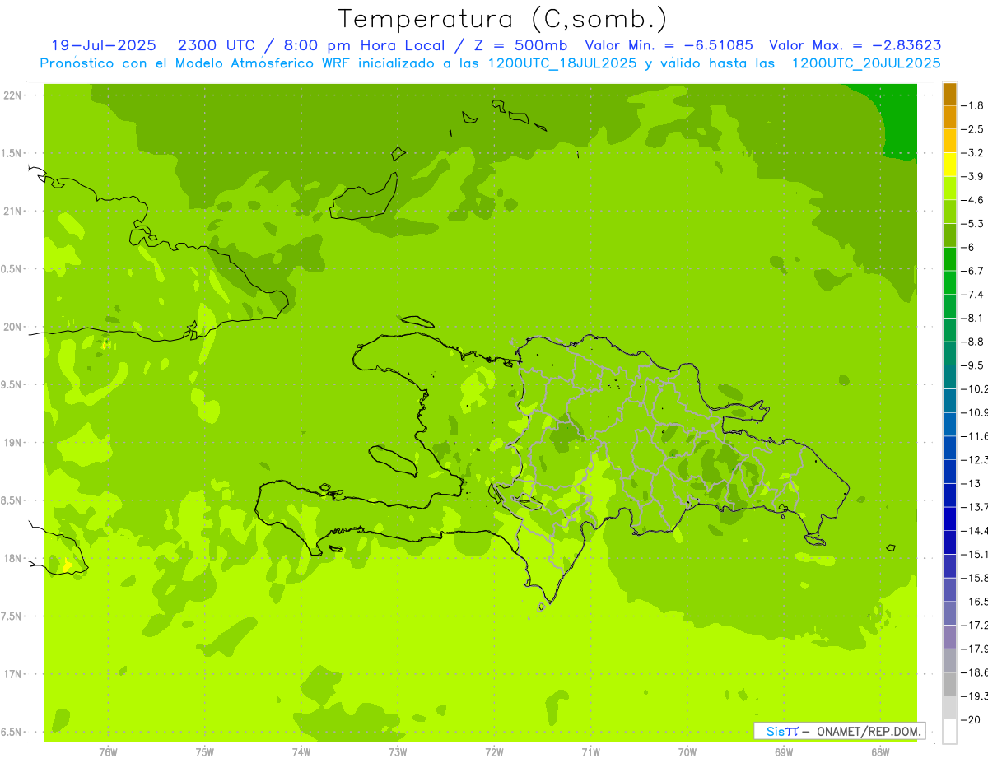Select valid-until time "1200UTC_20JUL2025"

(x=865, y=63)
